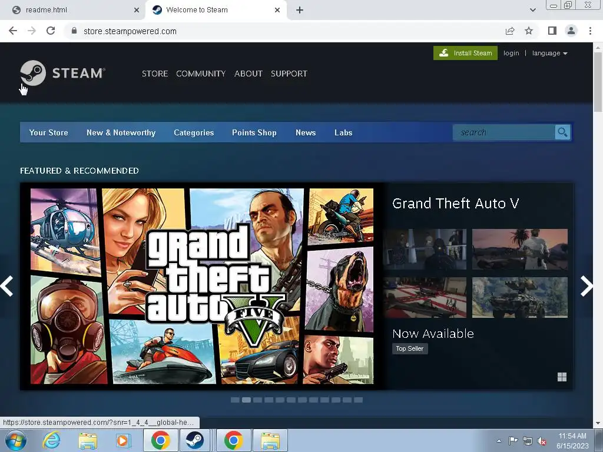603x452 pixels.
Task: Click the share page icon in address bar
Action: [x=510, y=31]
